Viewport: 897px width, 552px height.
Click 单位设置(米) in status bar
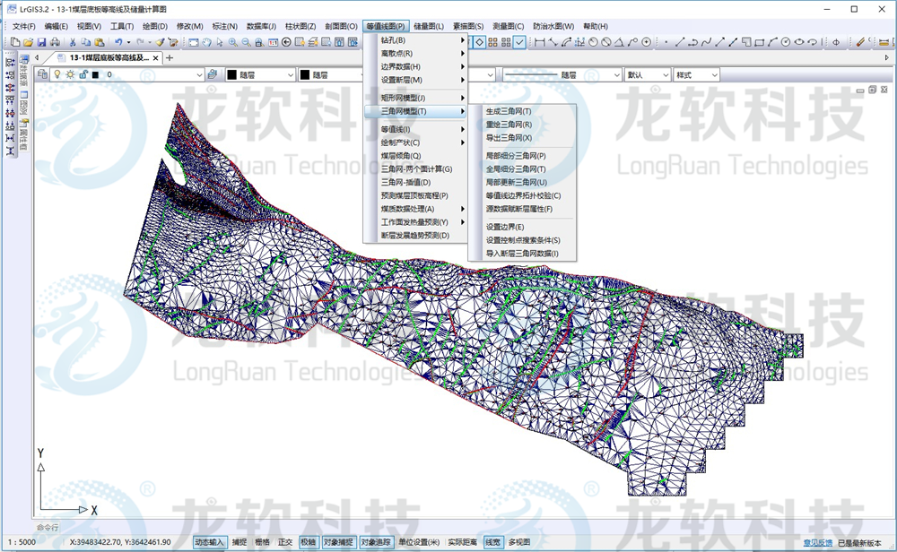click(420, 542)
